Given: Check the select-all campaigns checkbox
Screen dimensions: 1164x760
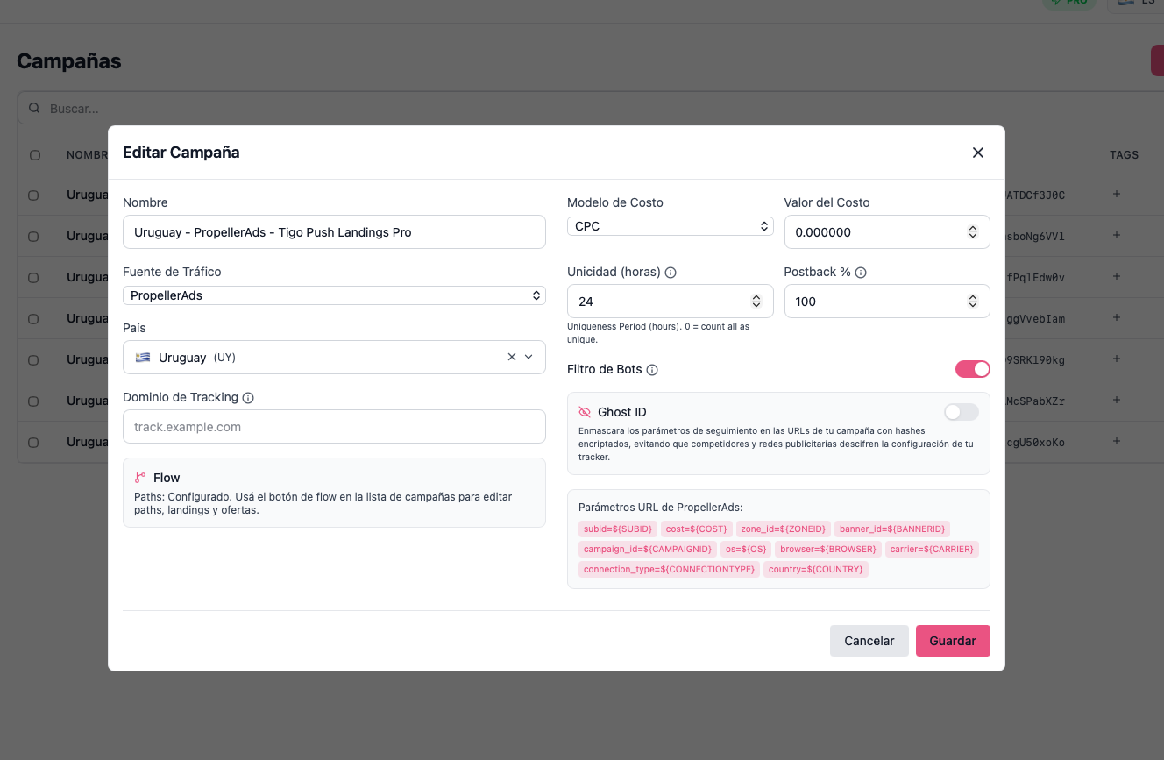Looking at the screenshot, I should click(35, 155).
